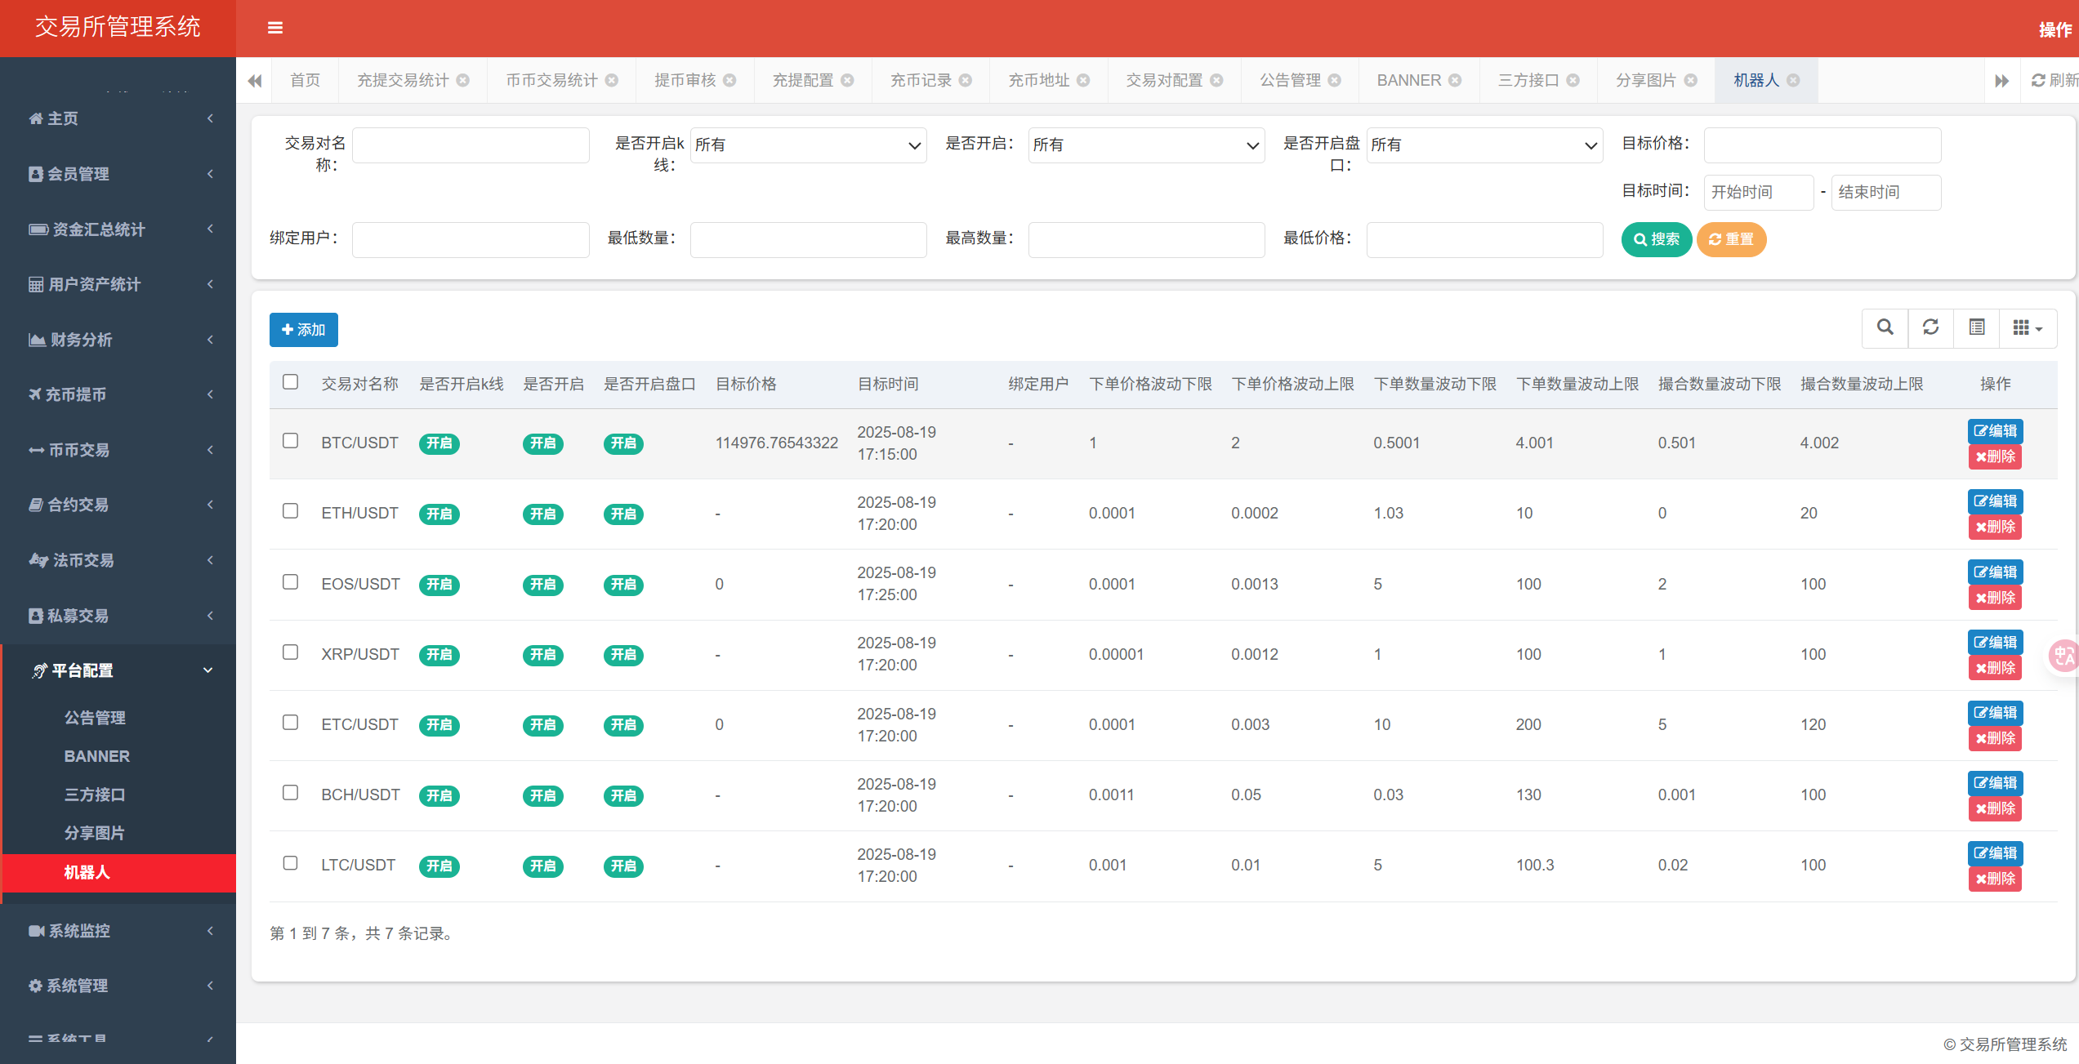Tick the select-all header checkbox
2079x1064 pixels.
click(x=290, y=382)
